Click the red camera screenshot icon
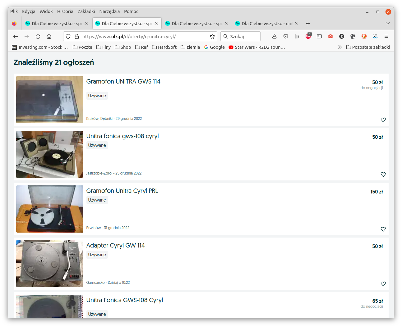402x327 pixels. click(x=330, y=36)
